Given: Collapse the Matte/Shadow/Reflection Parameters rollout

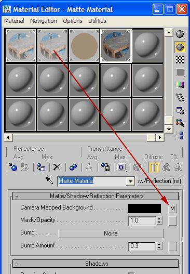Looking at the screenshot, I should coord(96,196).
